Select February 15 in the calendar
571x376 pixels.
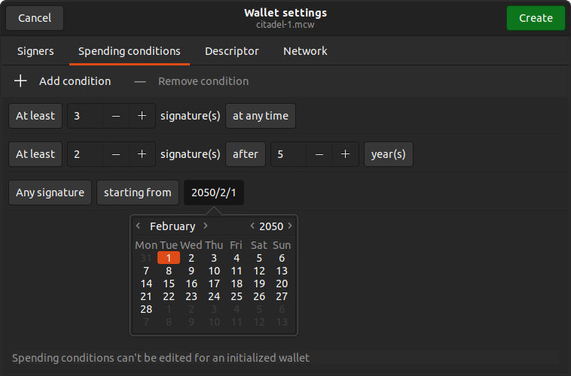tap(169, 284)
